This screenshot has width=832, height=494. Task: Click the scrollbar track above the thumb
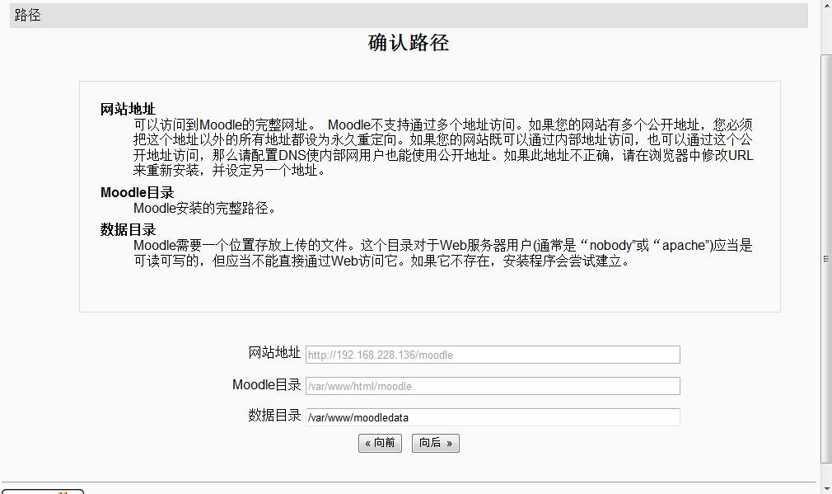826,33
